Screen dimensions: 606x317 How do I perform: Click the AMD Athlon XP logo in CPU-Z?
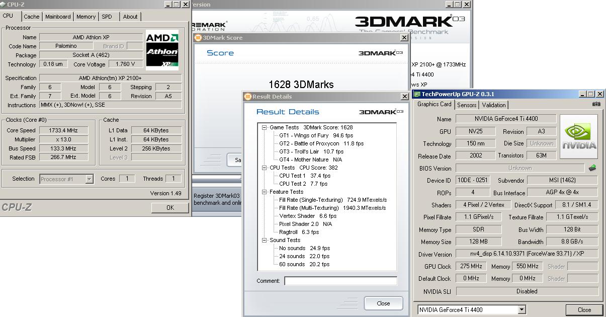[162, 50]
